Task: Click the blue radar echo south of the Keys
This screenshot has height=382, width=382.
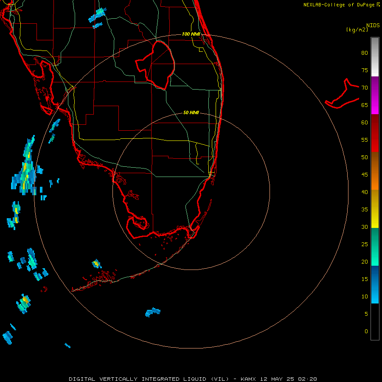Action: (153, 312)
